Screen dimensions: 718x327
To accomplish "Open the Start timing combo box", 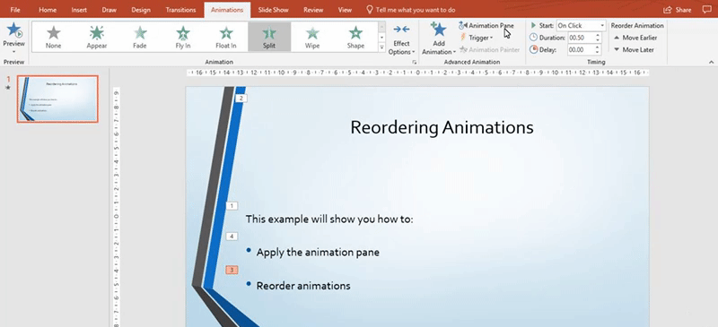I will 581,26.
